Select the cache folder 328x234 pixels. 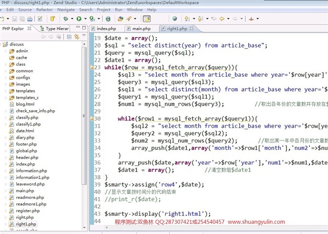pyautogui.click(x=22, y=57)
